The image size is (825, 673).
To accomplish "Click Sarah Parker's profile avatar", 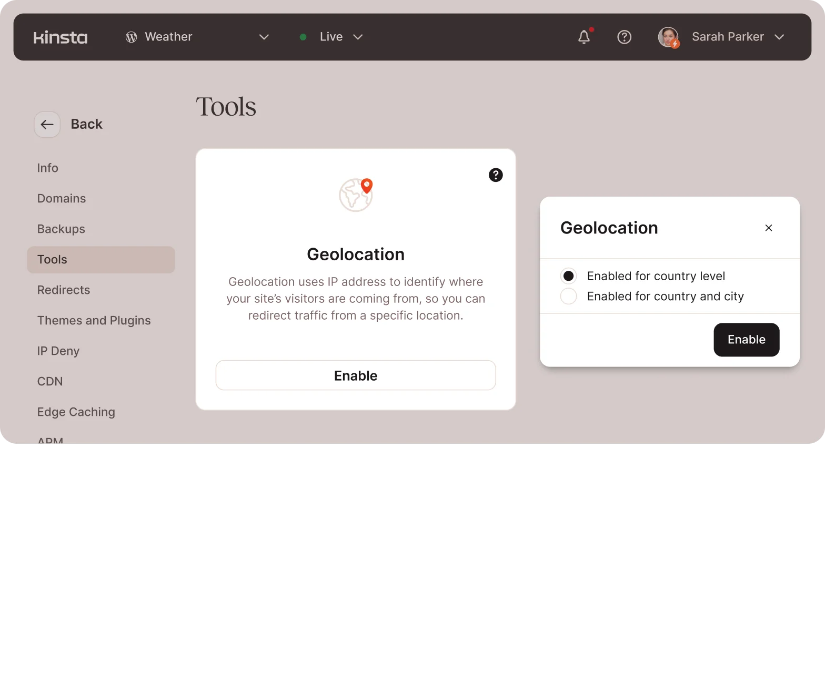I will click(x=668, y=37).
